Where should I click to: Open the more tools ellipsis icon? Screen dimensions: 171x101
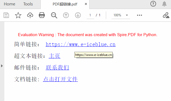[x=140, y=15]
